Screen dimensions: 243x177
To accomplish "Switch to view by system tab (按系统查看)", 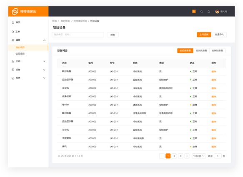I will [x=201, y=51].
